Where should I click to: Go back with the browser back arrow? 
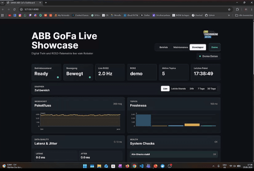[x=3, y=9]
